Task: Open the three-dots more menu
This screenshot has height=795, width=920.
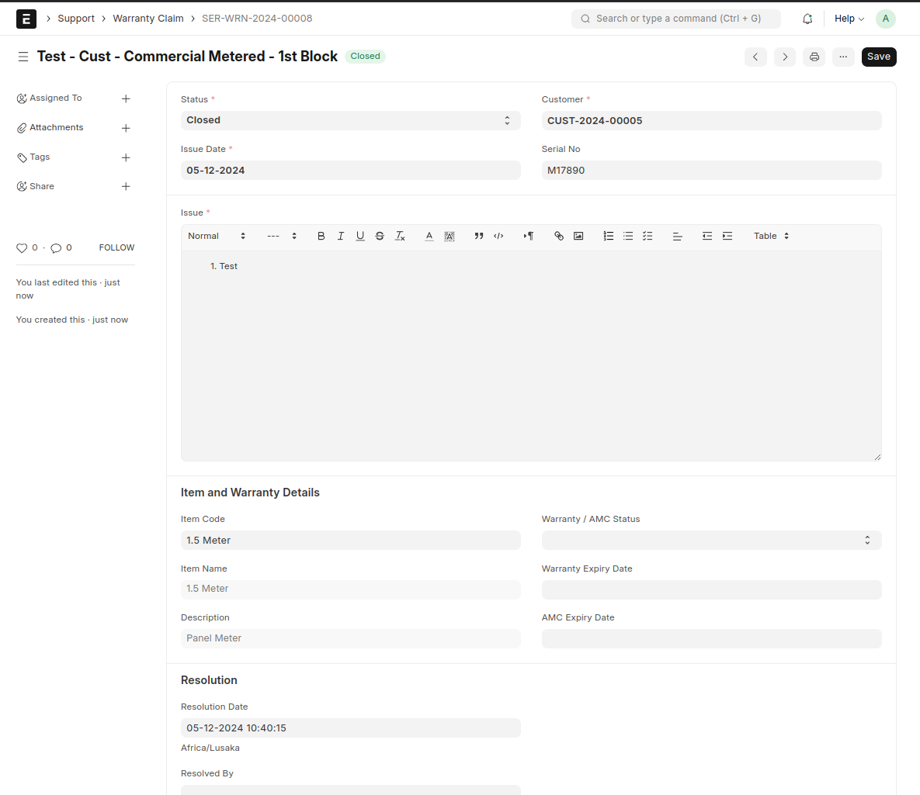Action: (843, 57)
